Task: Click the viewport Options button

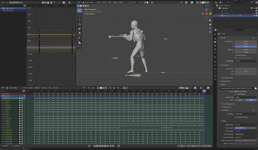Action: 208,6
